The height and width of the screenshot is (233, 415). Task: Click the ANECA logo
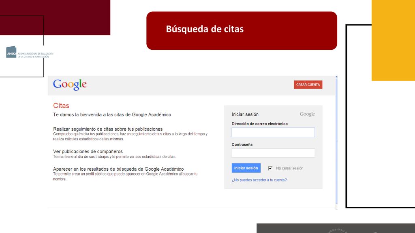pos(30,52)
